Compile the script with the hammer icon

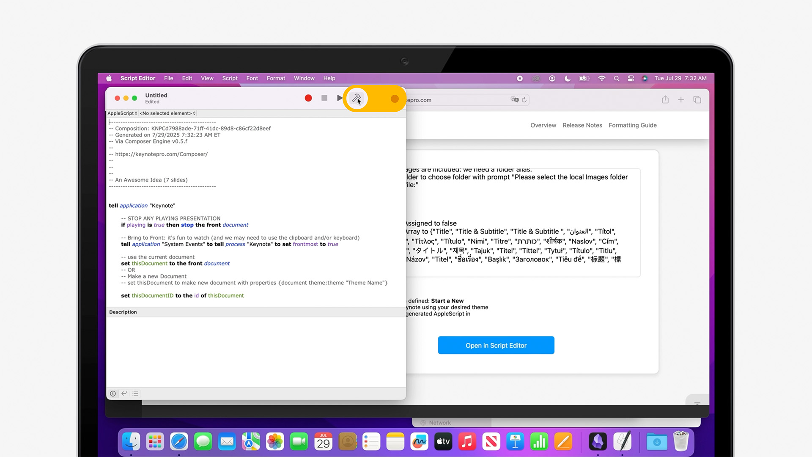click(356, 98)
